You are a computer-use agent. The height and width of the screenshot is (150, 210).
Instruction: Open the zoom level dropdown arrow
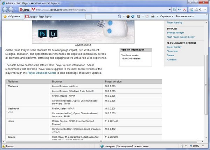(203, 146)
